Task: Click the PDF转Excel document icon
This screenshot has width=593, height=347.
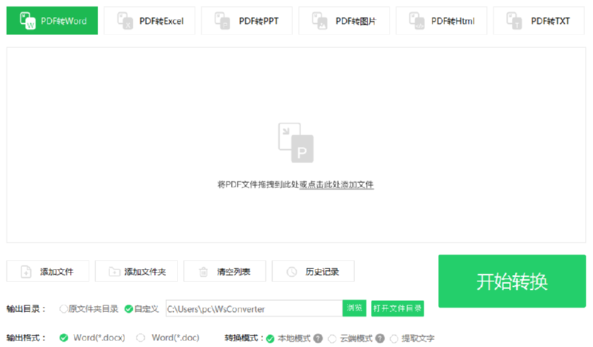Action: [125, 21]
